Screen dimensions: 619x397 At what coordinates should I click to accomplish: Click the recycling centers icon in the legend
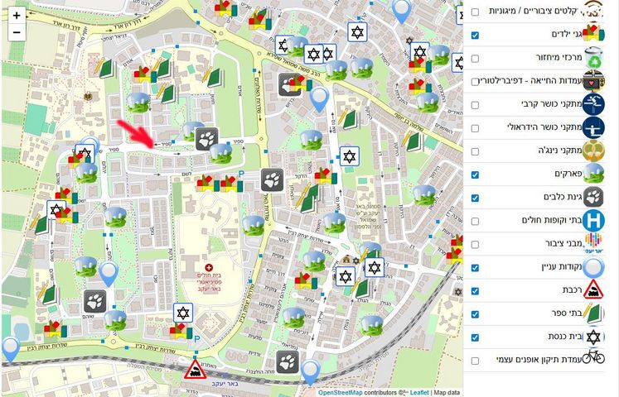pos(593,59)
